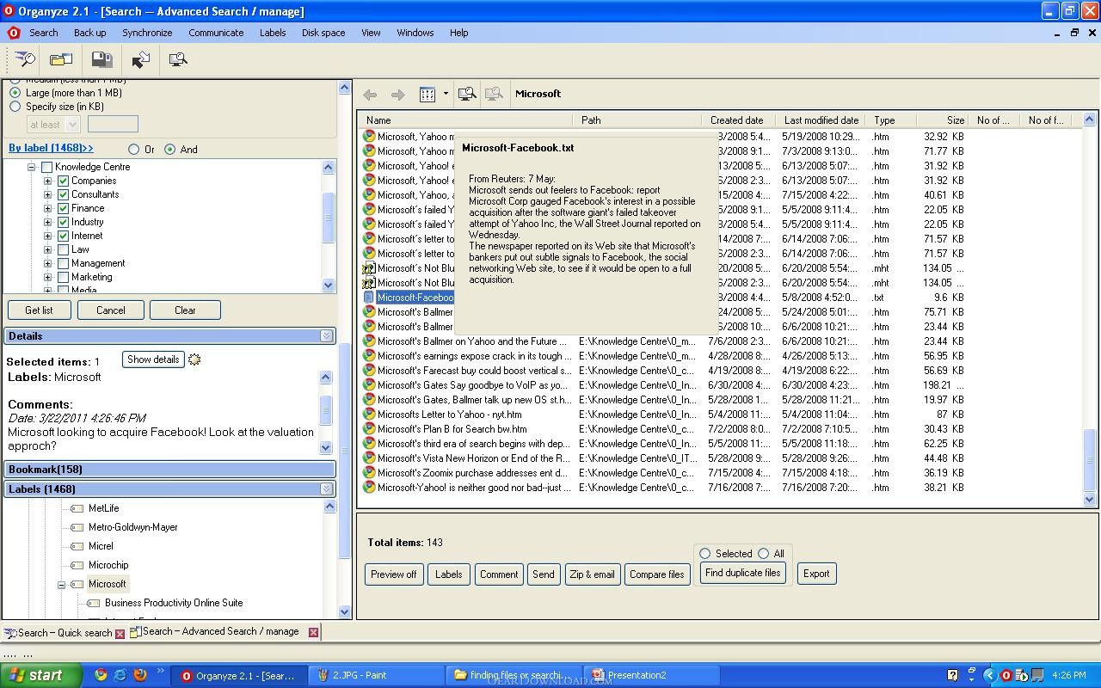Choose the Selected duplicates radio button
1101x688 pixels.
[x=705, y=554]
